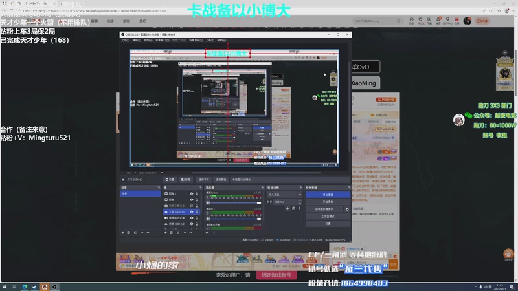
Task: Delete selected scene with trash icon
Action: [129, 233]
